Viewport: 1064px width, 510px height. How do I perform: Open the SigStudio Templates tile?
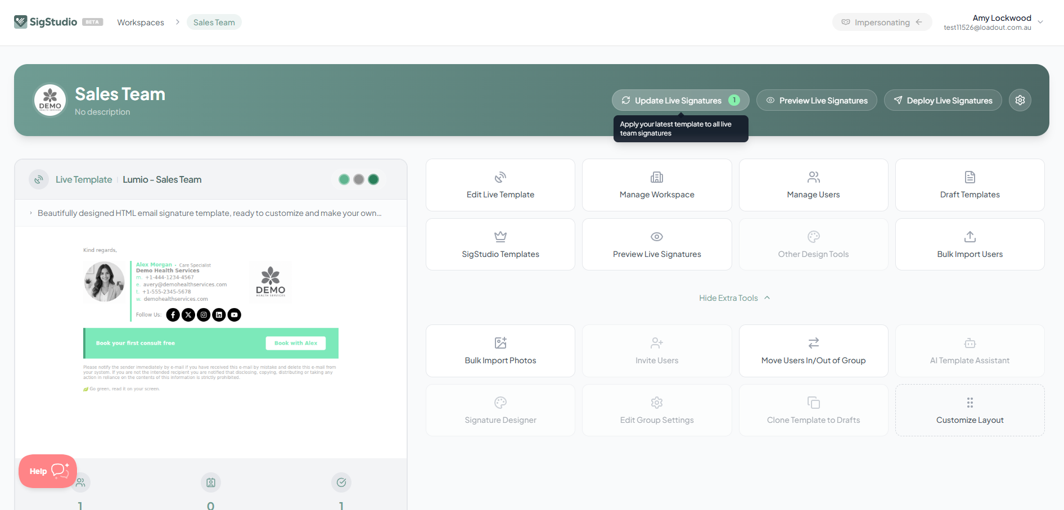(501, 245)
